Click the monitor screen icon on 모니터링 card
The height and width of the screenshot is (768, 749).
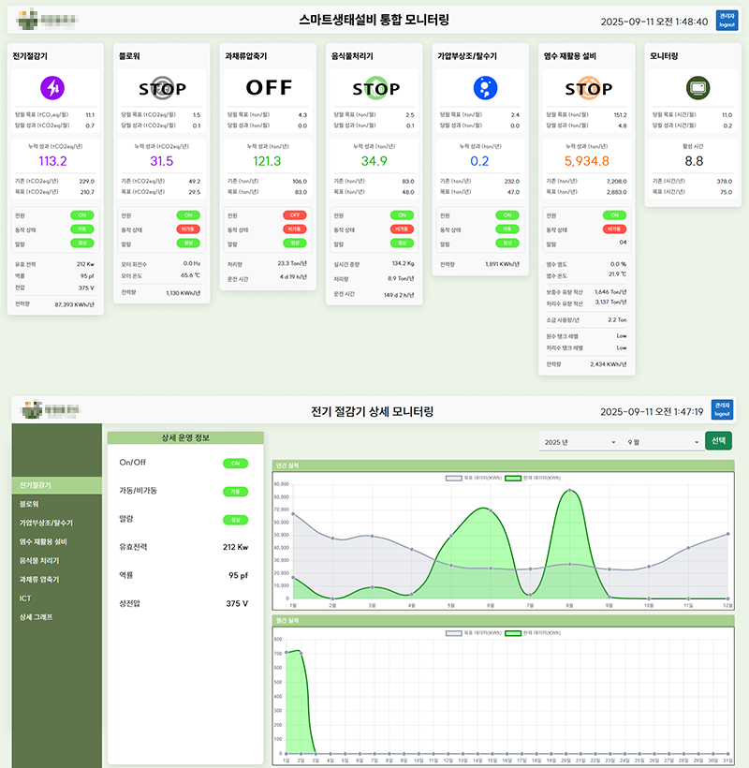(x=697, y=88)
